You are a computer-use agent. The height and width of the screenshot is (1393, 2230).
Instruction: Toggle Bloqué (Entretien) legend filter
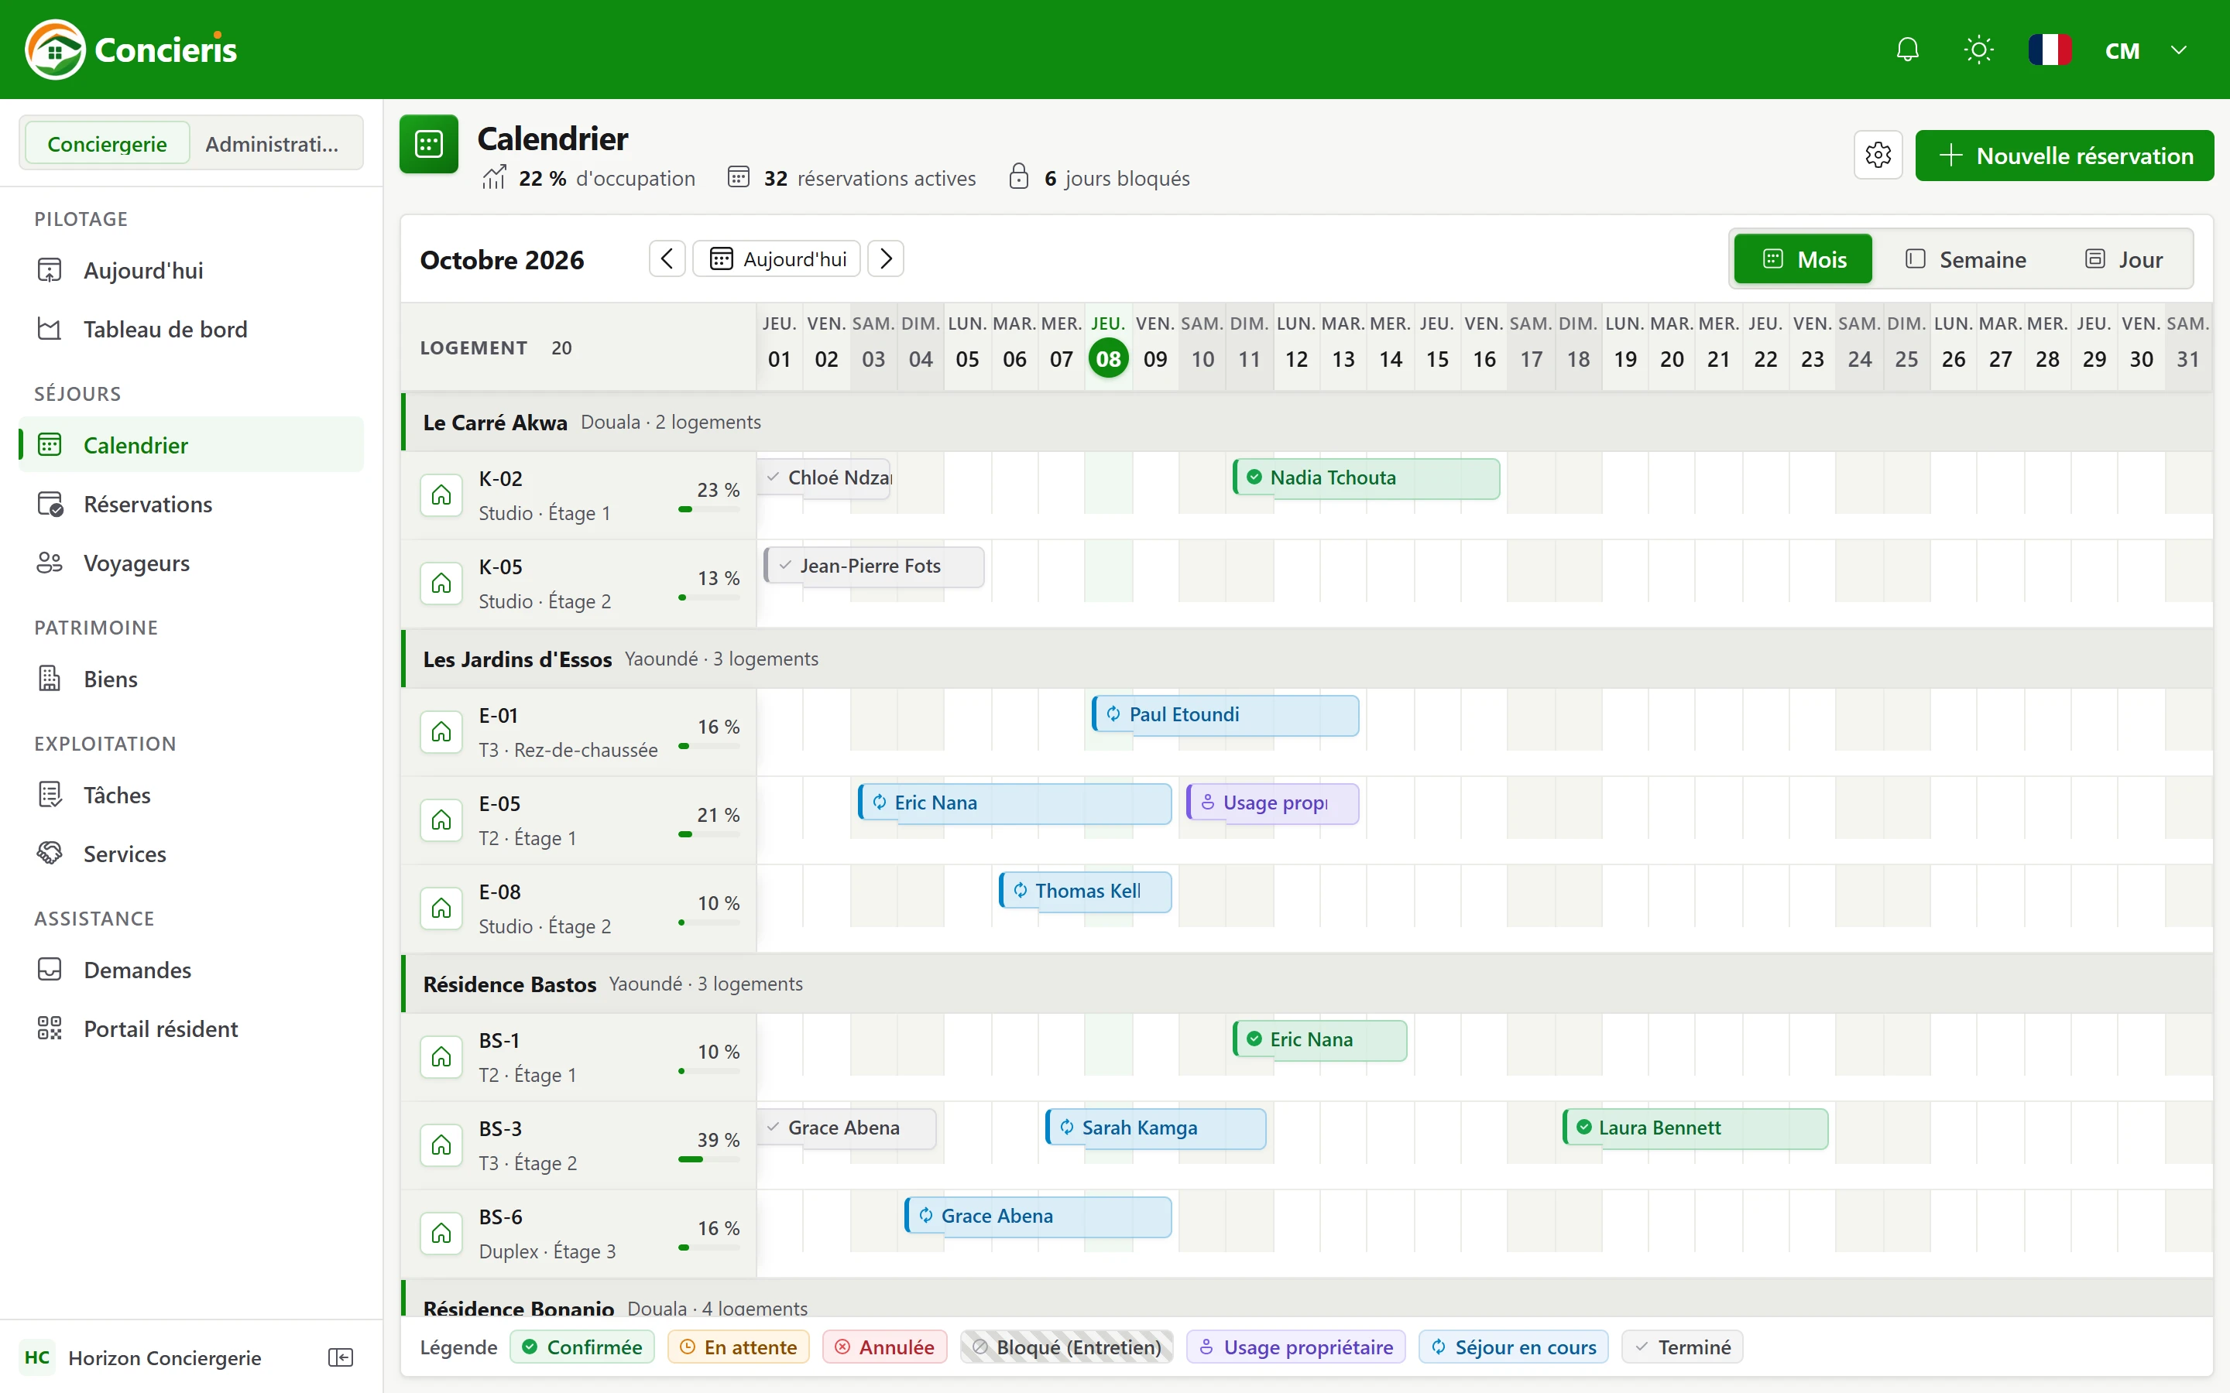(1067, 1347)
